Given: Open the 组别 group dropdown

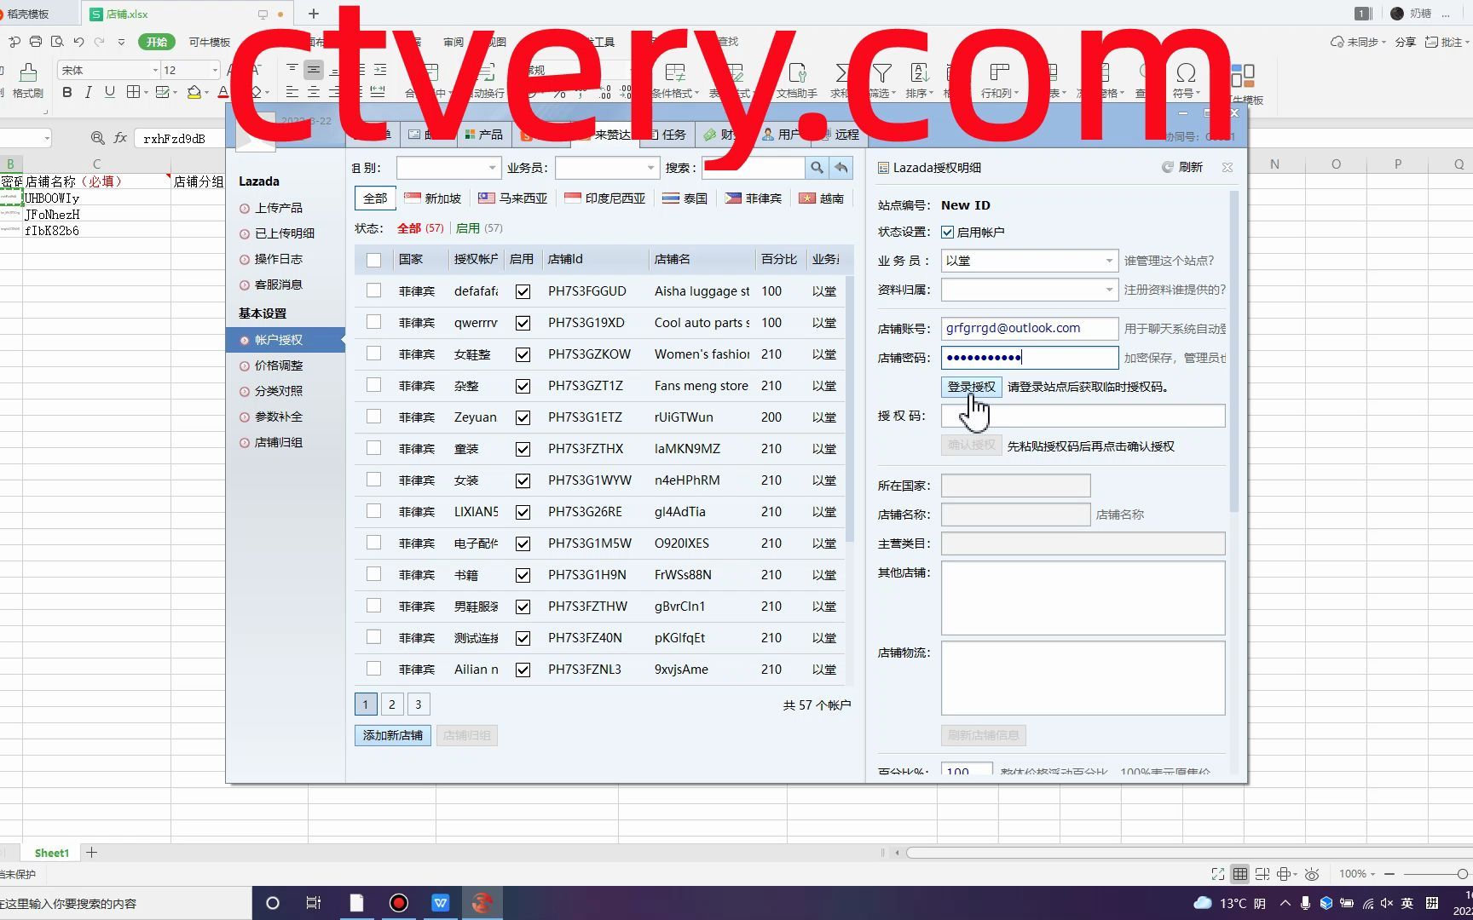Looking at the screenshot, I should [x=448, y=168].
